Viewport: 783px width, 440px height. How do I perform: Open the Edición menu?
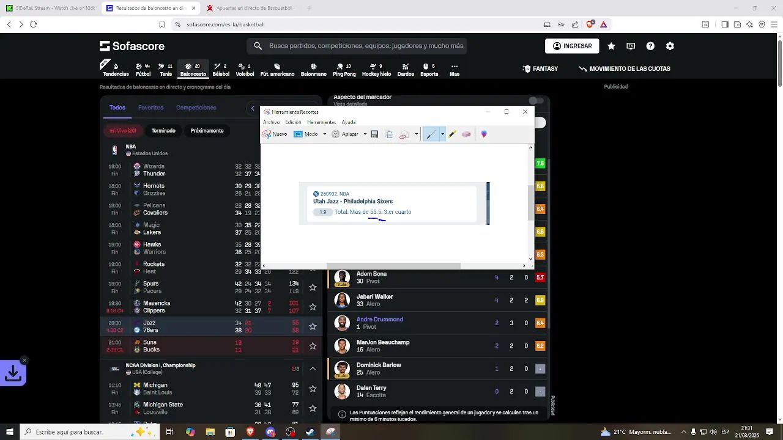293,122
